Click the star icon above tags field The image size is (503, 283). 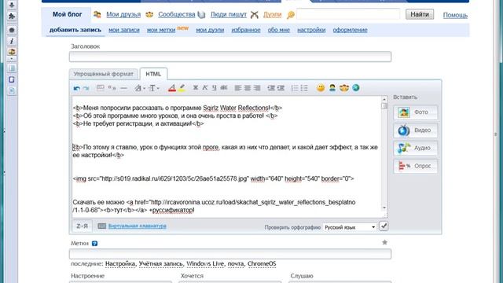tap(384, 242)
